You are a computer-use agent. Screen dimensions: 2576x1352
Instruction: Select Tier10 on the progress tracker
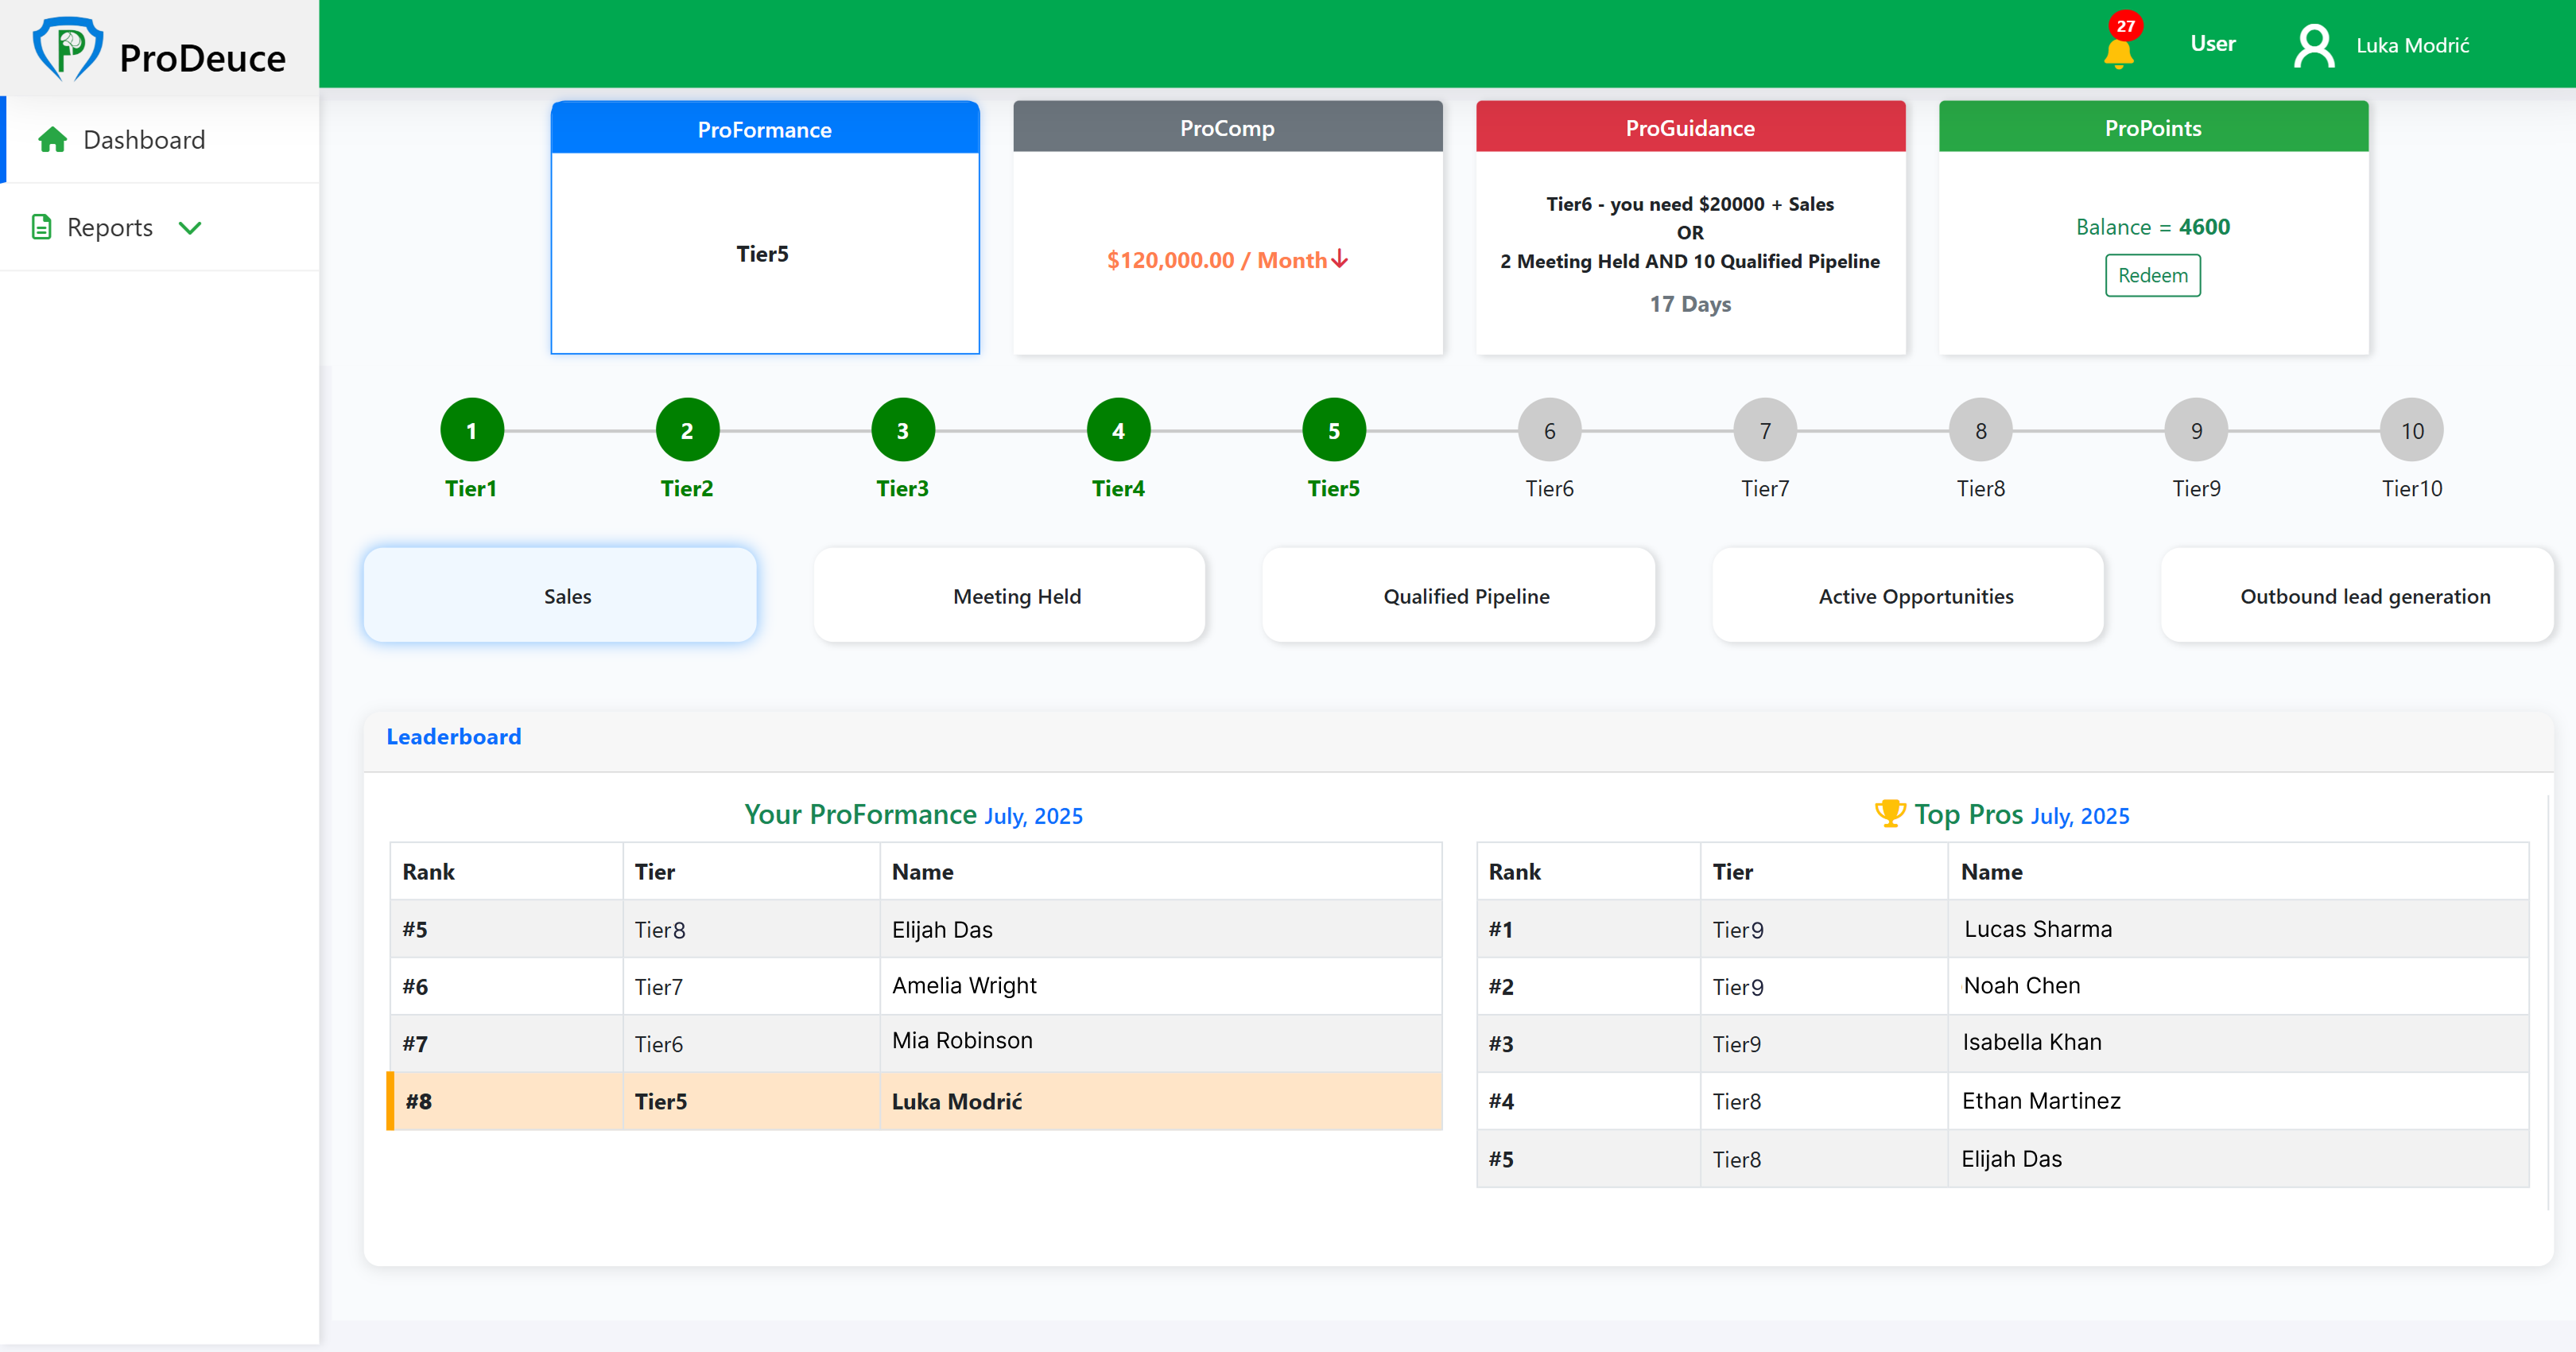2412,430
